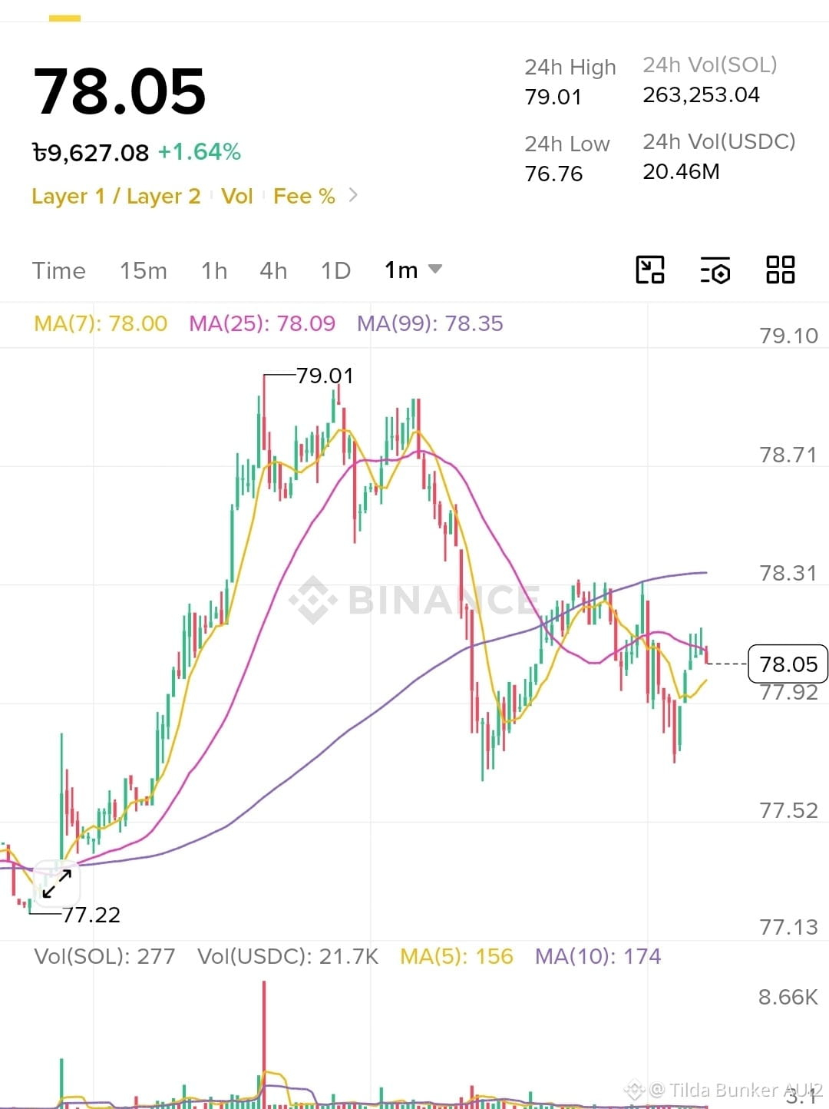Click the volume MA(5): 156 label
This screenshot has width=829, height=1109.
[457, 956]
